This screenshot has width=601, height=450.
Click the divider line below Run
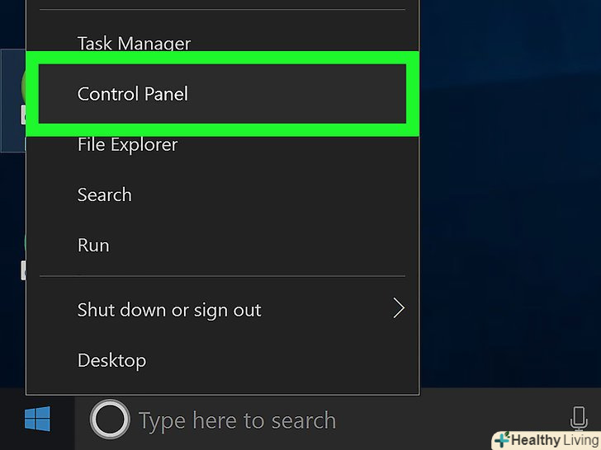[223, 275]
